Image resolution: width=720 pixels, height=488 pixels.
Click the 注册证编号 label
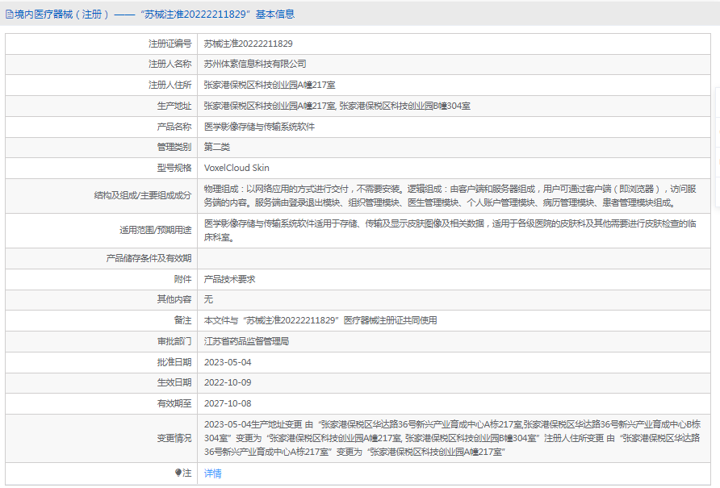[170, 44]
